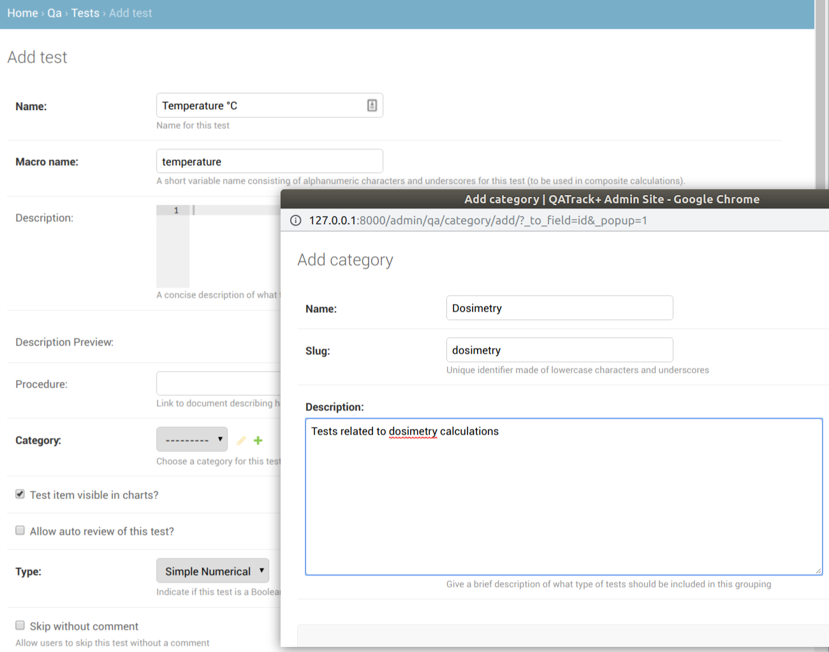The height and width of the screenshot is (652, 829).
Task: Click 'Allow auto review of this test?' label
Action: (102, 532)
